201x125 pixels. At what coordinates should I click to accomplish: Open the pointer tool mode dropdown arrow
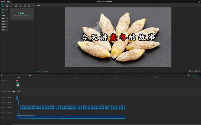pos(4,75)
